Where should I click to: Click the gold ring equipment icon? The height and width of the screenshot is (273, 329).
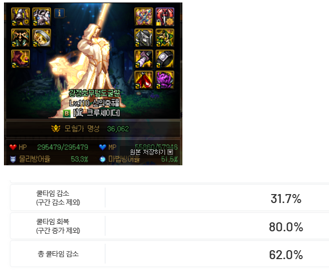click(42, 38)
